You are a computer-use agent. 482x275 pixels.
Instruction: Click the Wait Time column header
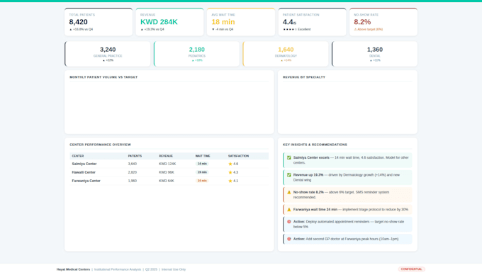(x=203, y=156)
